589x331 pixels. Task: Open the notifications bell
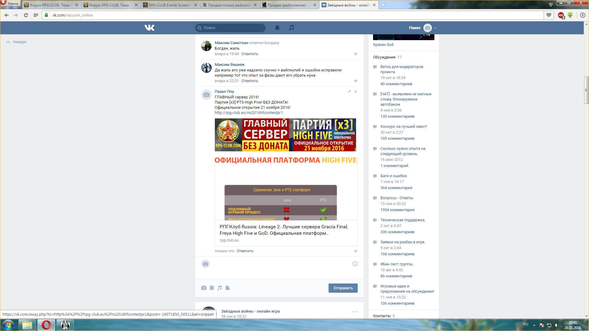point(277,28)
